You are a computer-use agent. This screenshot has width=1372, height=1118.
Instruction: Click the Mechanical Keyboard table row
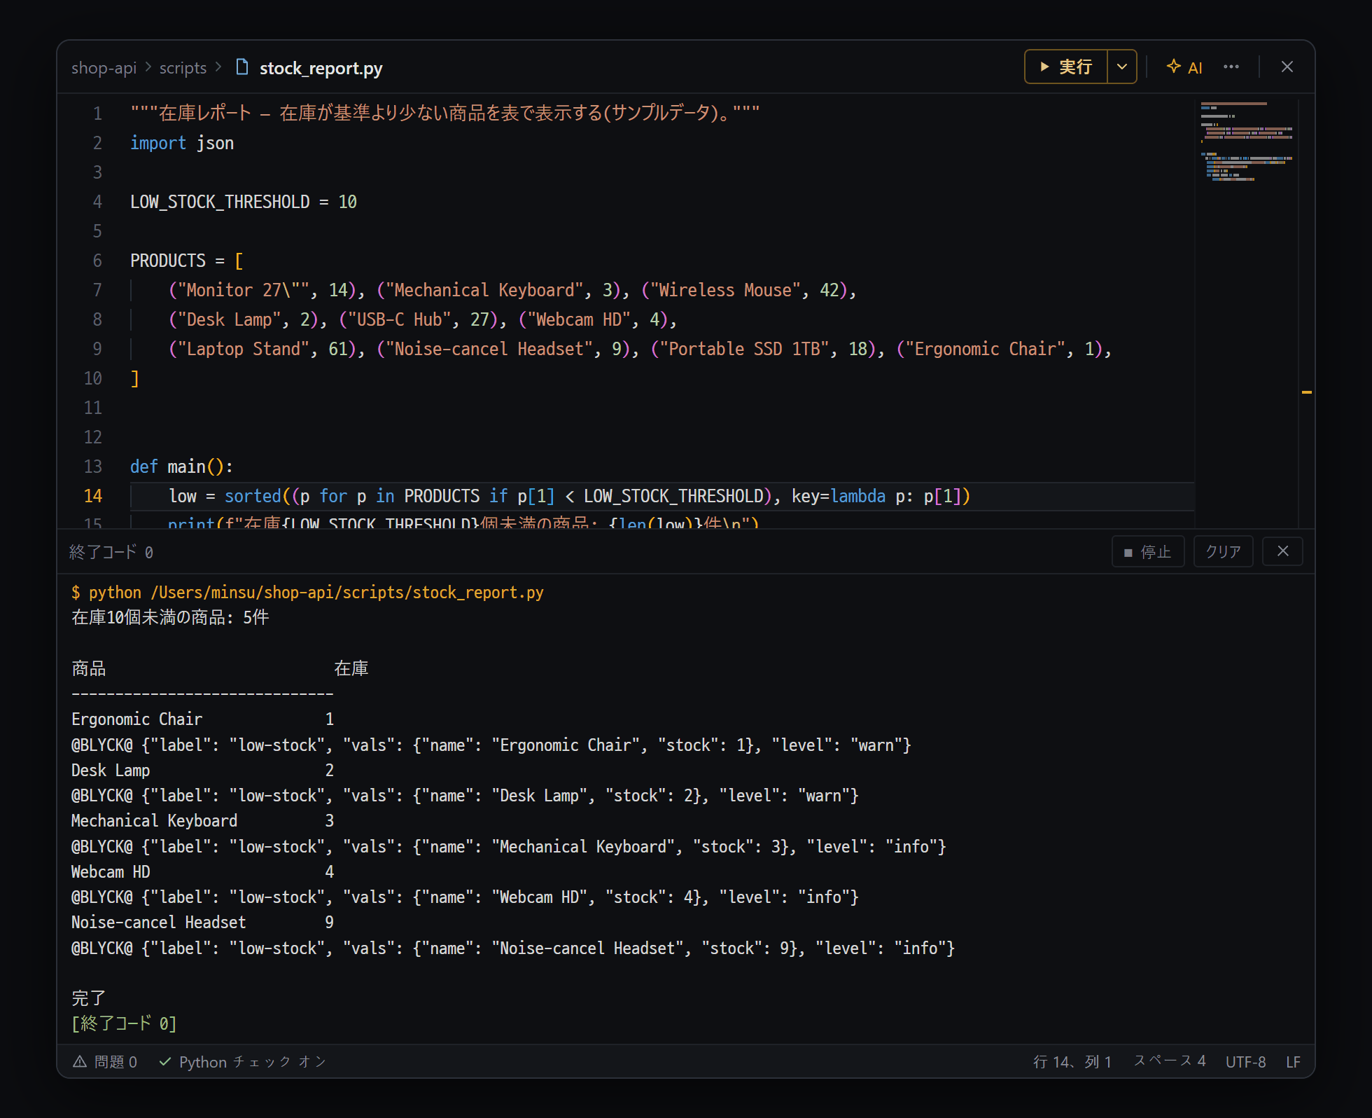pyautogui.click(x=203, y=821)
